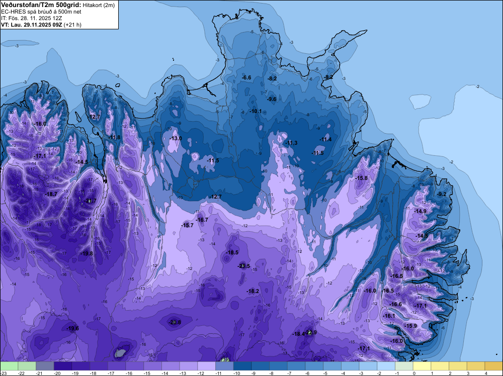Click the -14.9 temperature value on the map
The image size is (503, 376).
[x=420, y=211]
